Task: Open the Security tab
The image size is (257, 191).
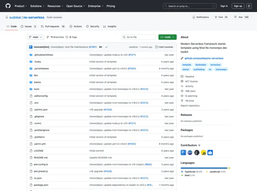Action: coord(93,26)
